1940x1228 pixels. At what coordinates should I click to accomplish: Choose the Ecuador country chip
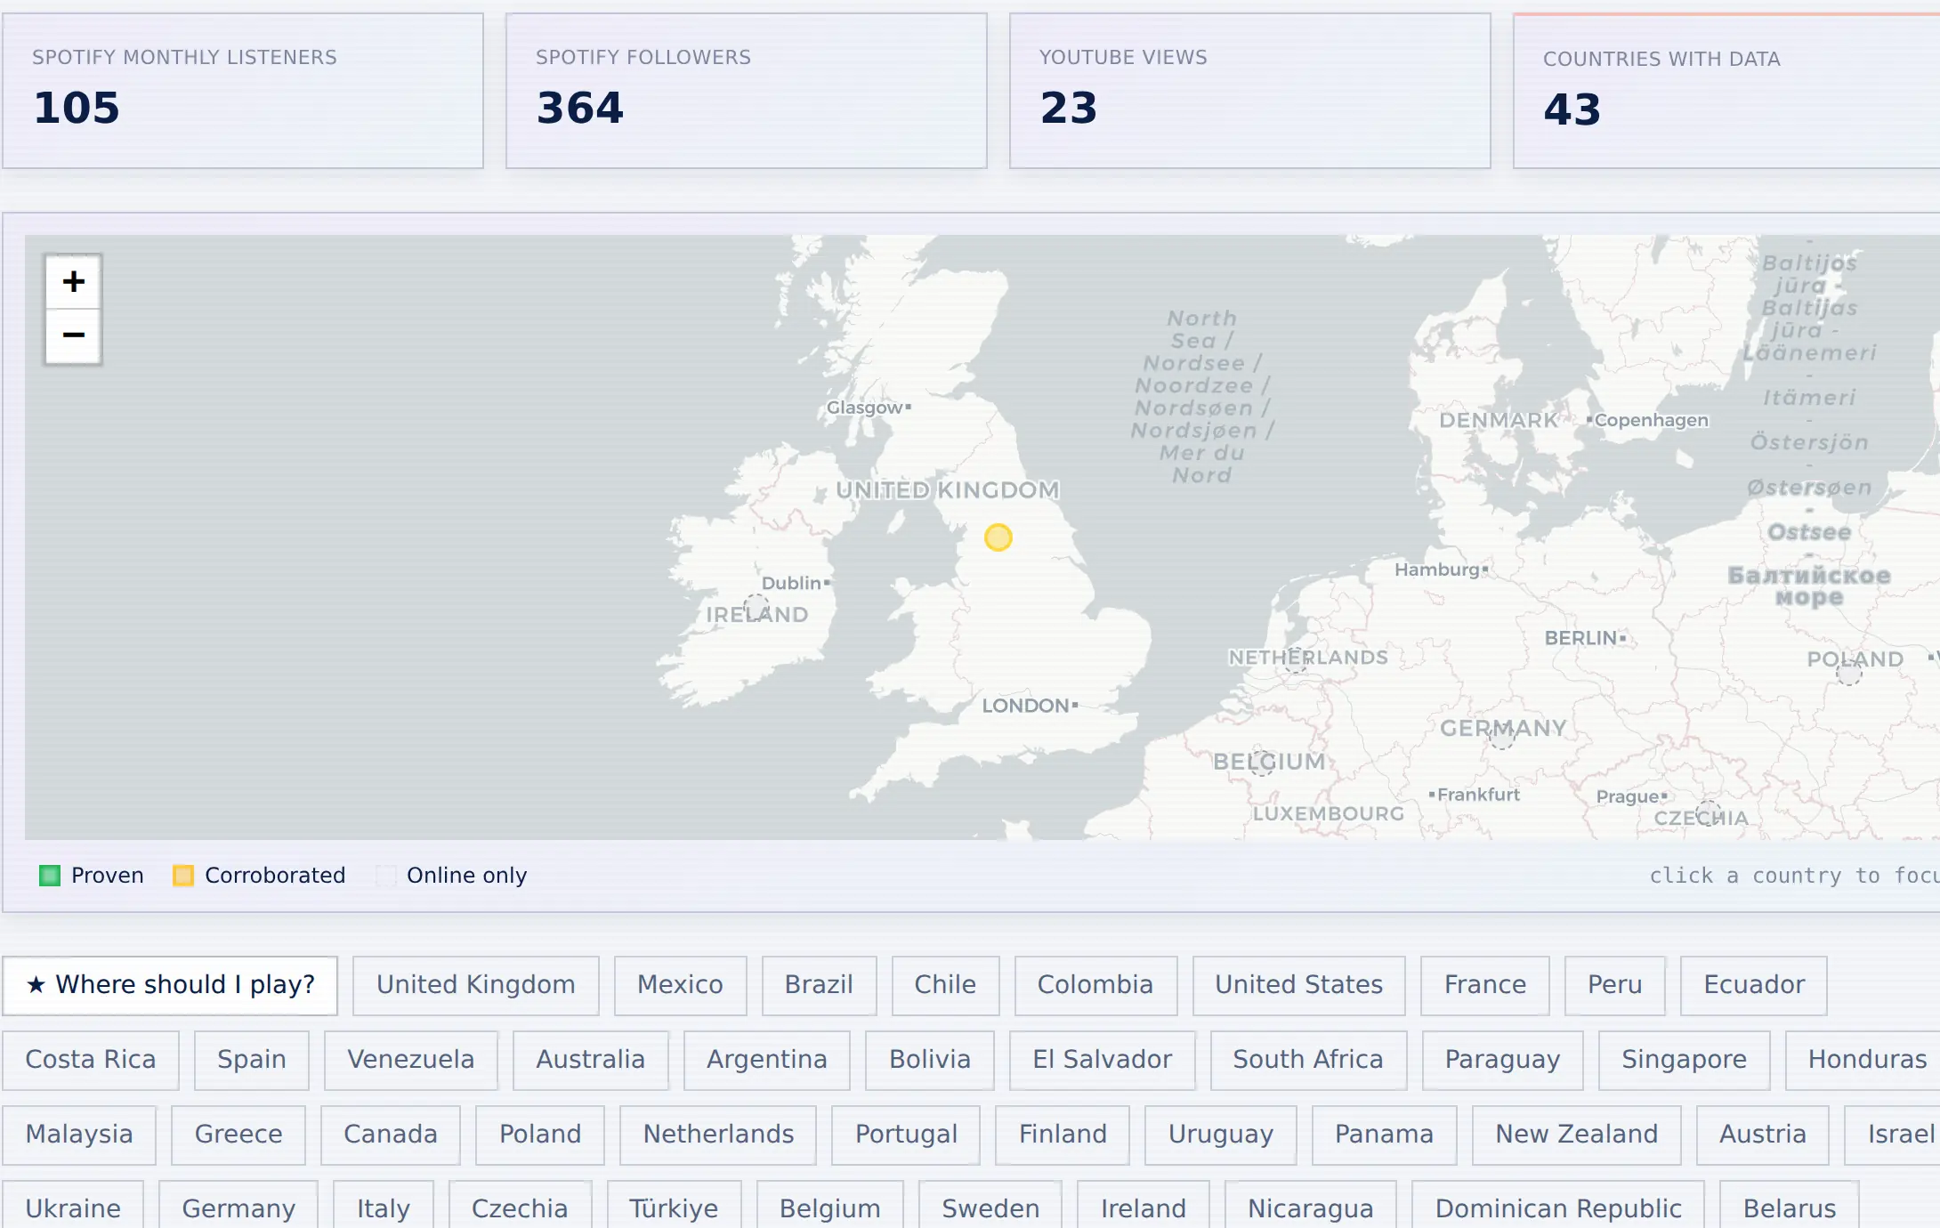[1754, 985]
